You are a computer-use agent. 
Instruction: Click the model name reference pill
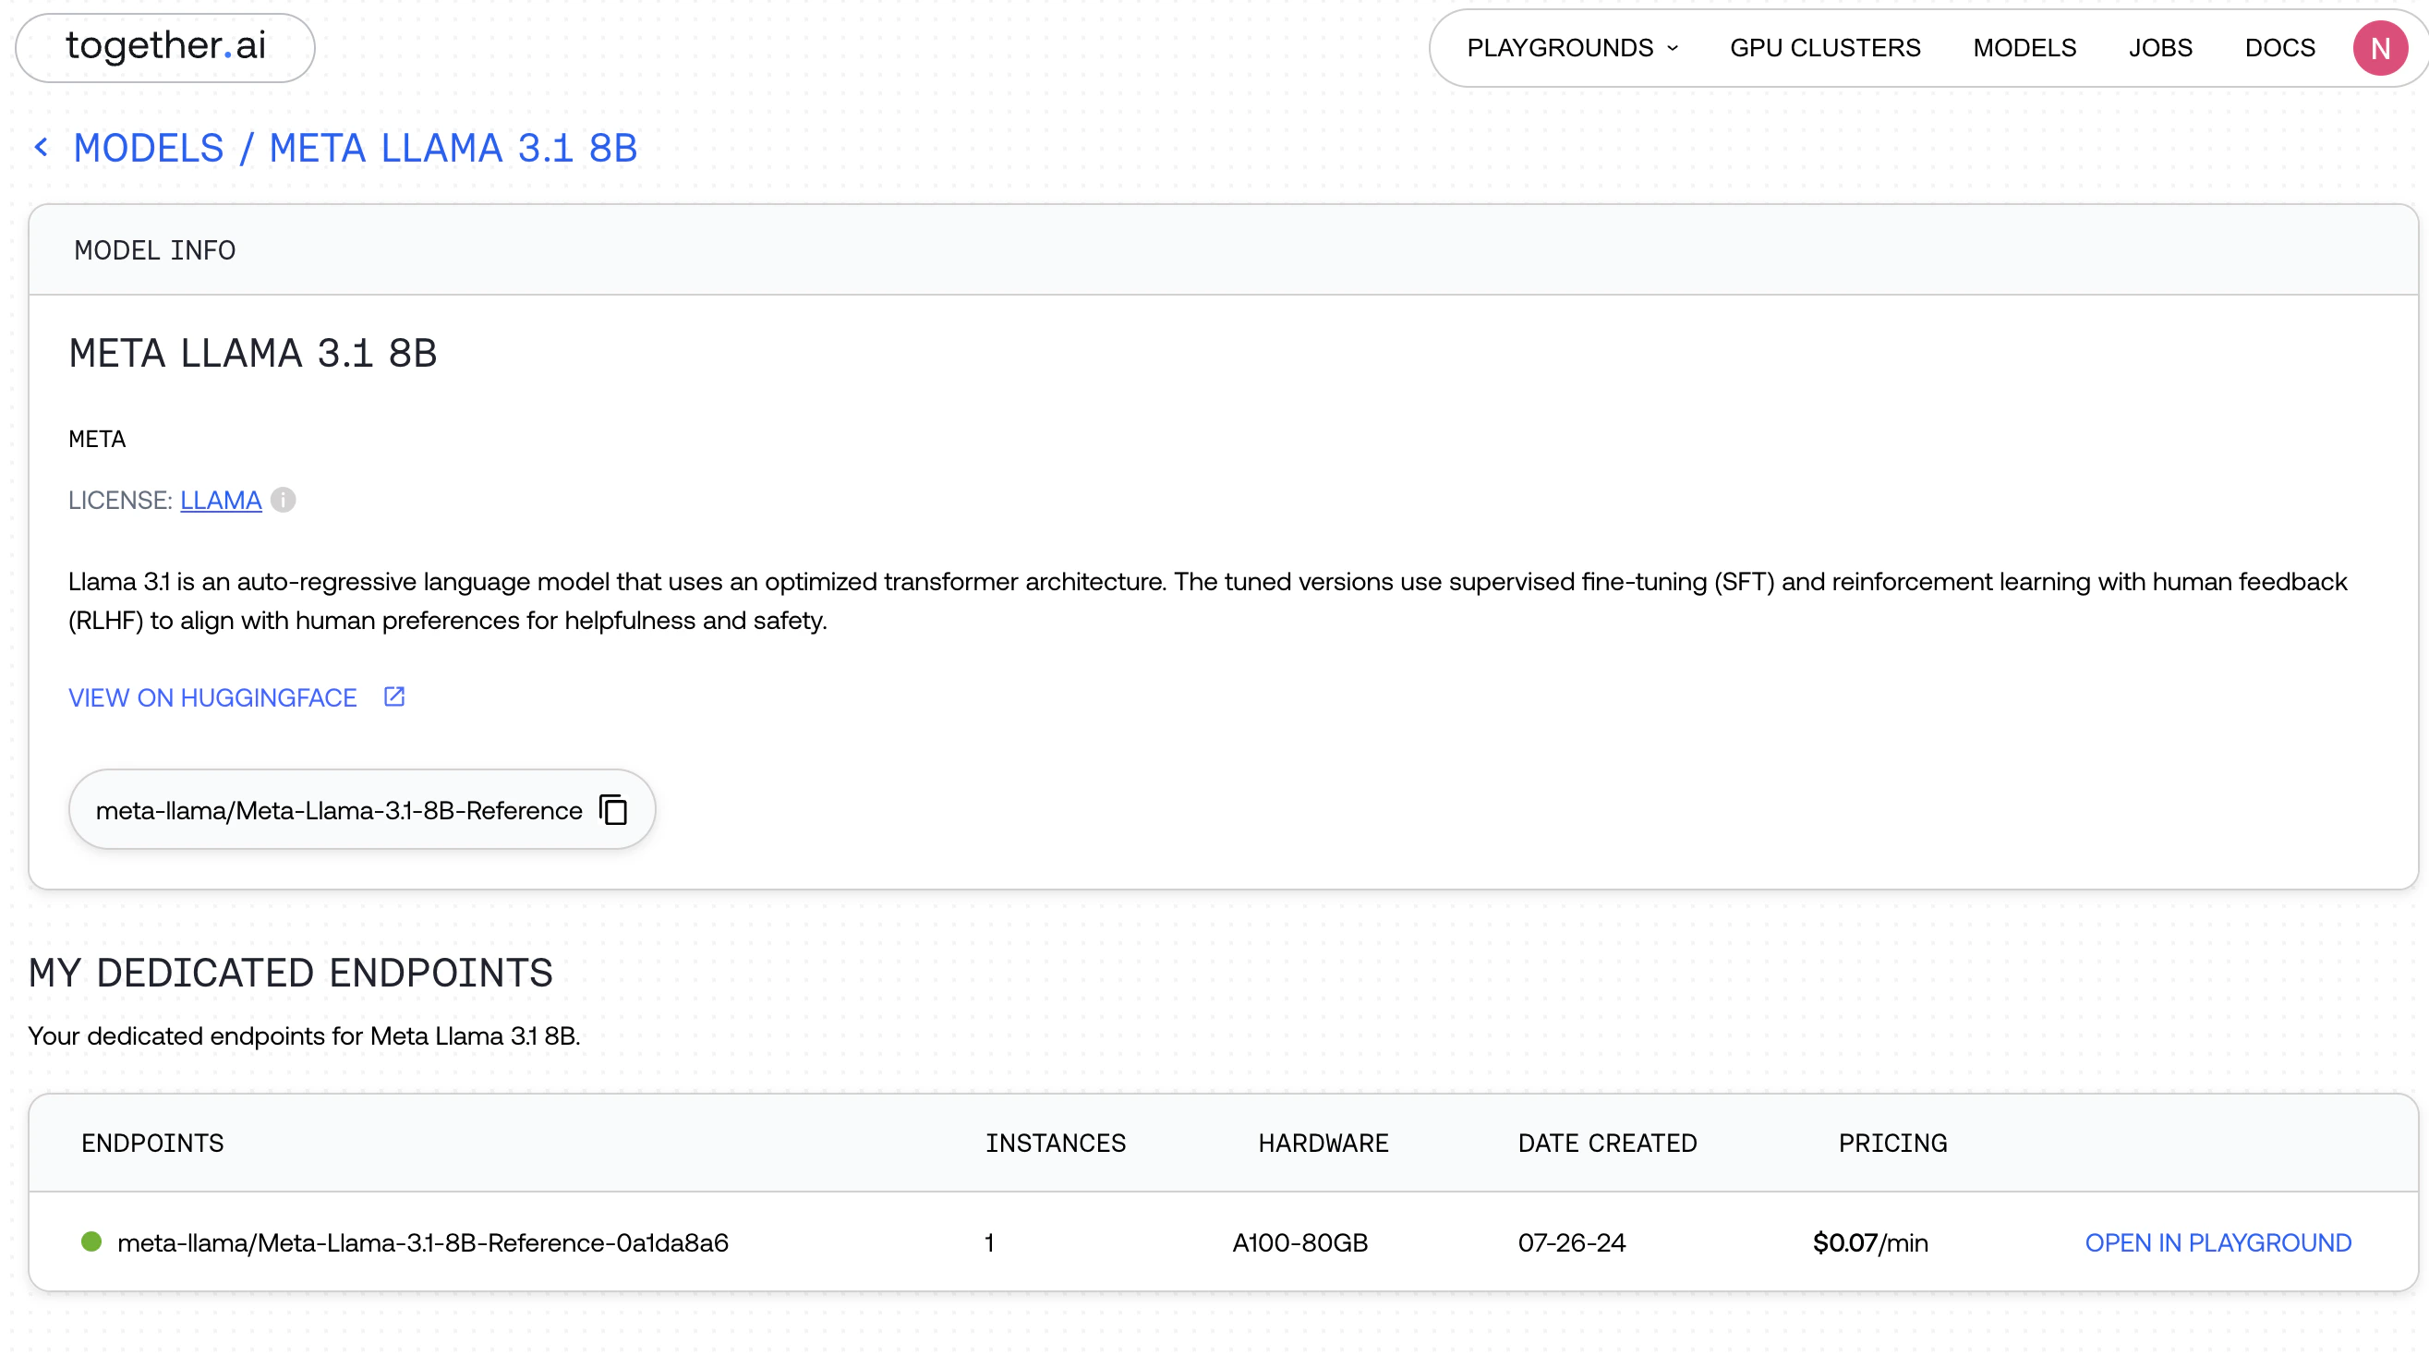(340, 810)
